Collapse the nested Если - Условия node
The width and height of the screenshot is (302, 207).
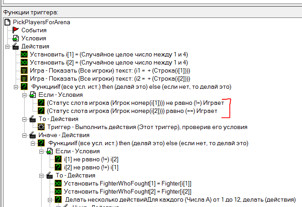41,151
